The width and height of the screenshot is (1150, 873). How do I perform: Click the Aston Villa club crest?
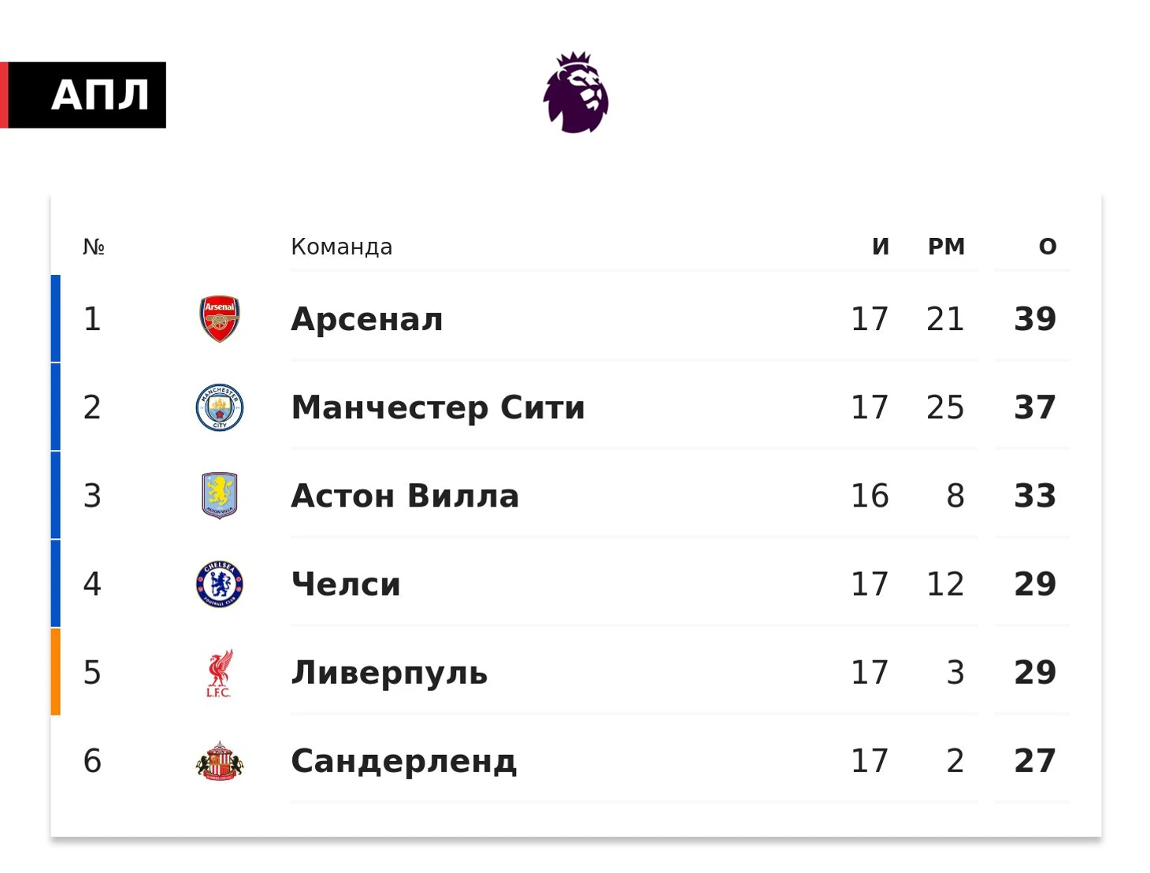click(x=220, y=496)
